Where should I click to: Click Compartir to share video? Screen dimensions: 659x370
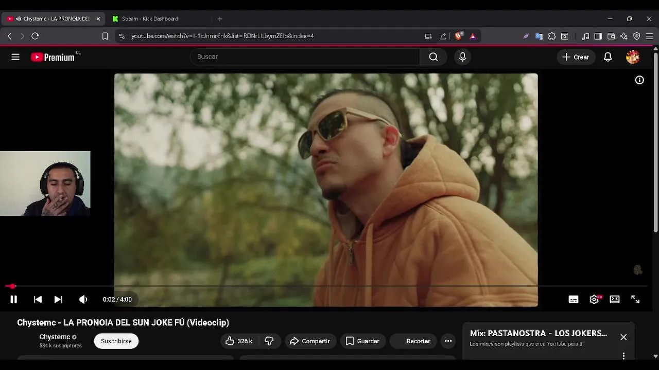[309, 341]
